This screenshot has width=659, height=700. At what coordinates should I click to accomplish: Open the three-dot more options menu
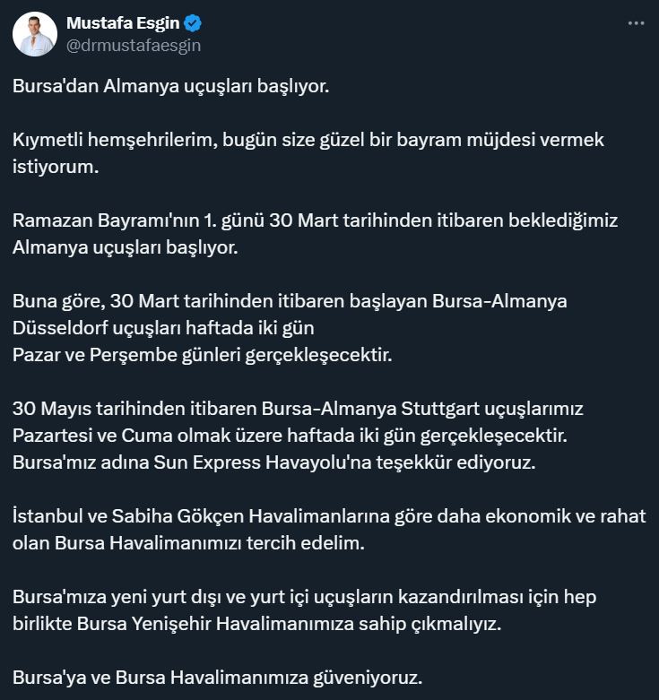[x=636, y=23]
